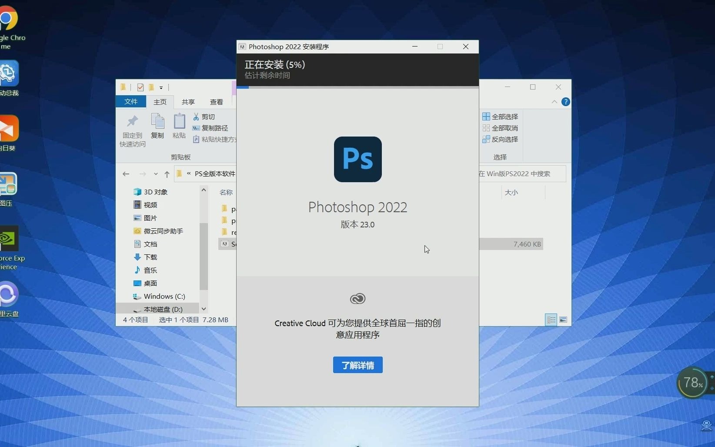The width and height of the screenshot is (715, 447).
Task: Click 全部选择 in Explorer ribbon
Action: 500,117
